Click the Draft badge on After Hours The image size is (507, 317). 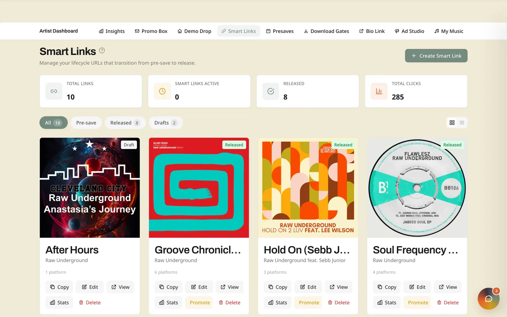click(x=129, y=145)
